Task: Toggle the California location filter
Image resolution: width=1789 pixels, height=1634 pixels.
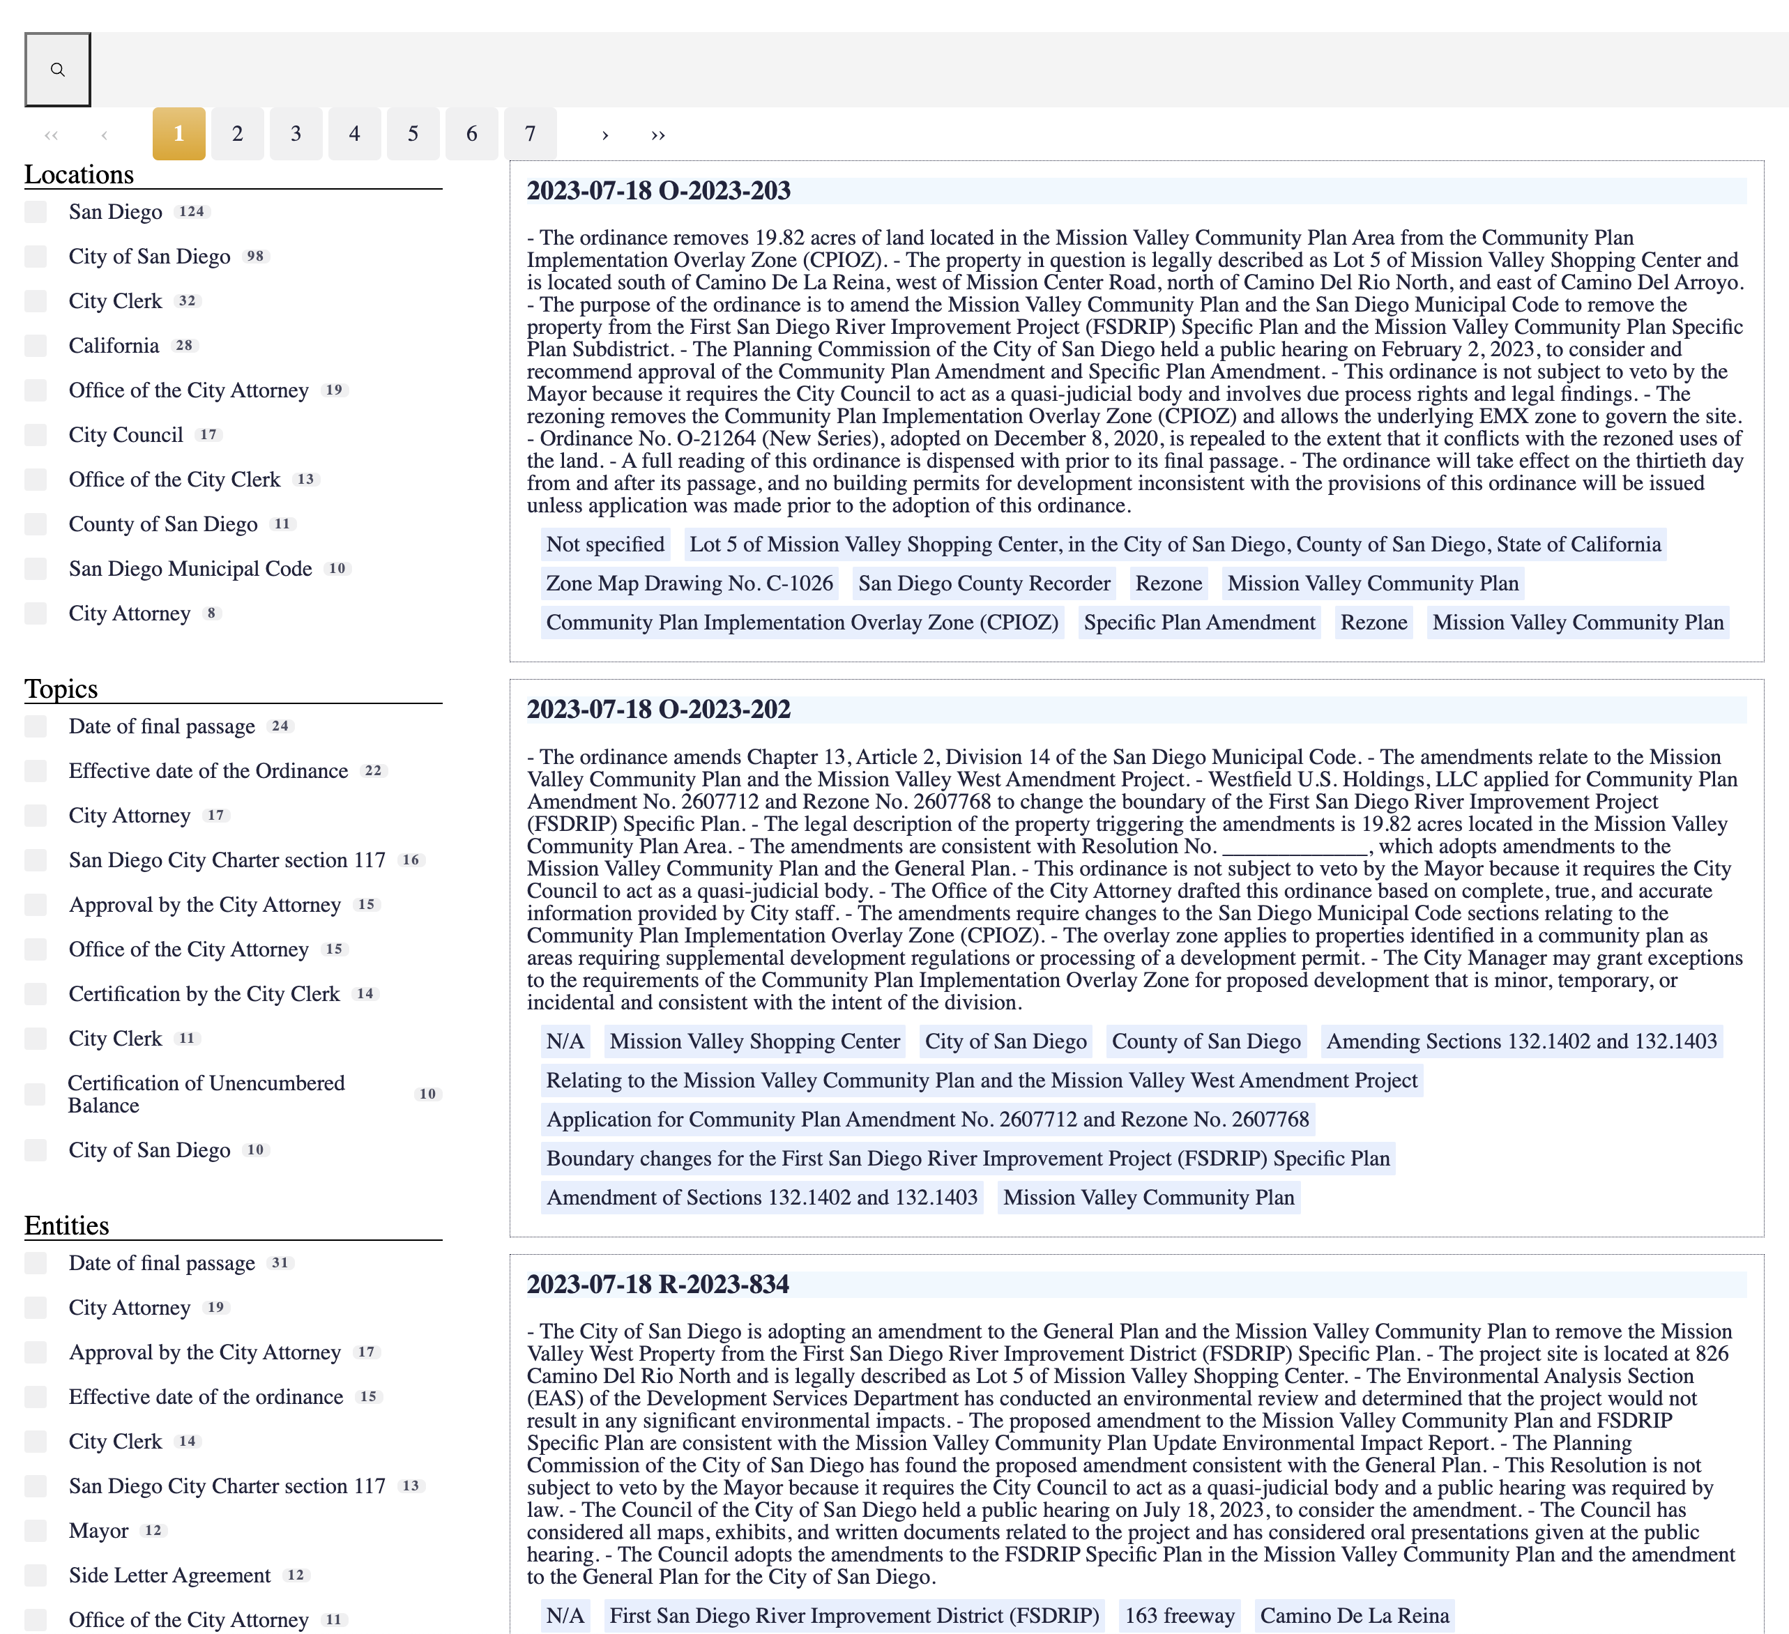Action: click(x=36, y=346)
